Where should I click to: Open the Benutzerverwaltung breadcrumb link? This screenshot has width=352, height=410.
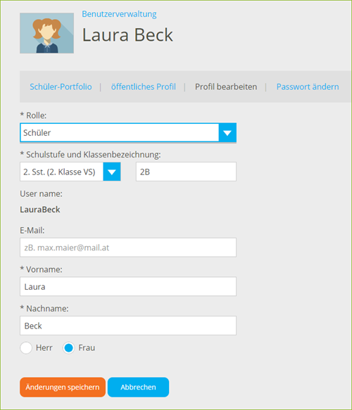click(119, 14)
